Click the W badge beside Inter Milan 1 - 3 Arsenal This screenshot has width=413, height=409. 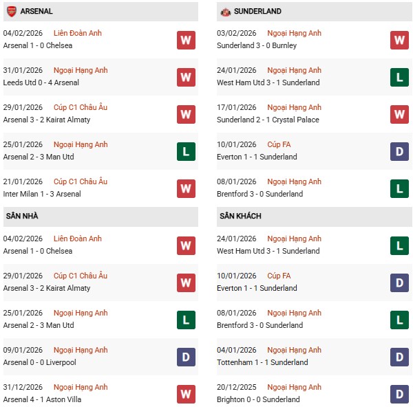pos(186,188)
